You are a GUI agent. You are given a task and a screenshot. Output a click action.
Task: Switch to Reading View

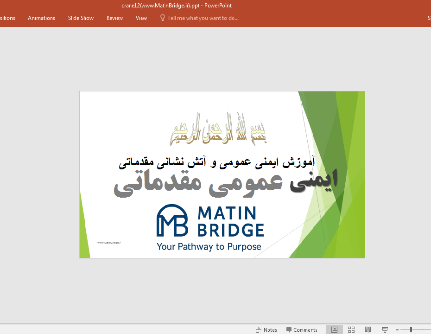pyautogui.click(x=368, y=329)
